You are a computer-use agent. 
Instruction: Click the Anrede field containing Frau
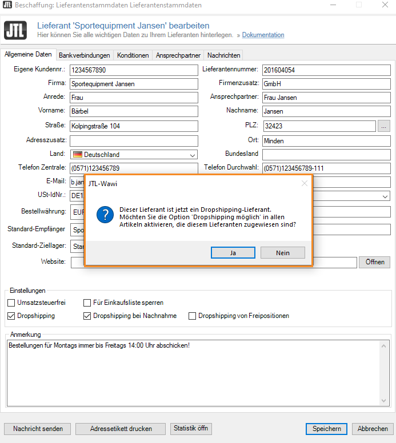tap(134, 98)
